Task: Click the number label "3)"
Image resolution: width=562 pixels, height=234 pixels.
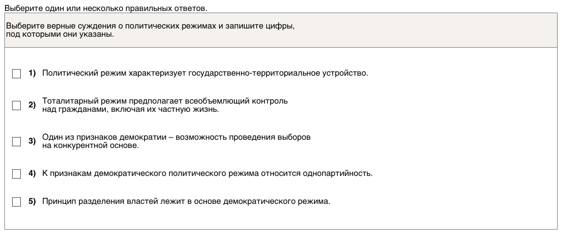Action: [x=32, y=141]
